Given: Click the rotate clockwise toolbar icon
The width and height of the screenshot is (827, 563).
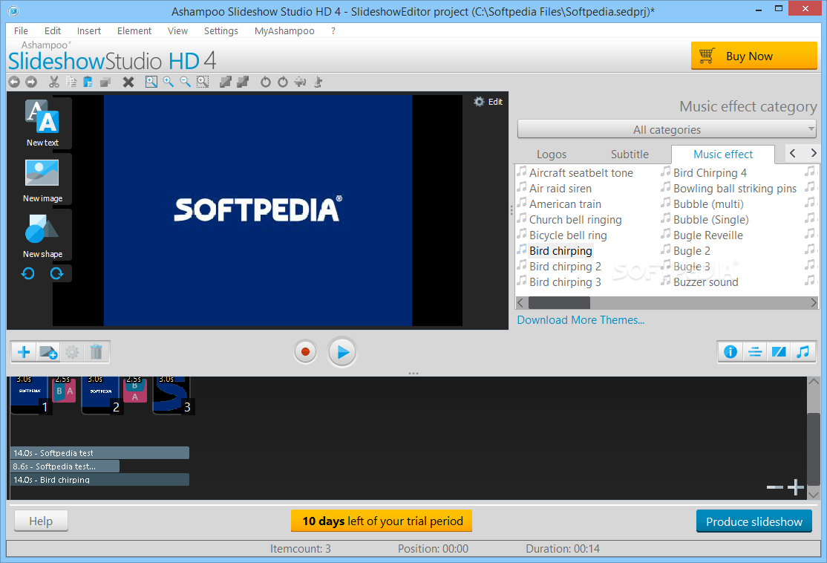Looking at the screenshot, I should pyautogui.click(x=283, y=82).
